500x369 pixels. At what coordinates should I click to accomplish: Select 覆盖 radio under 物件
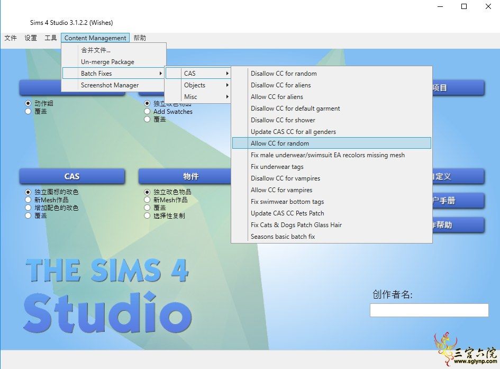pos(147,208)
